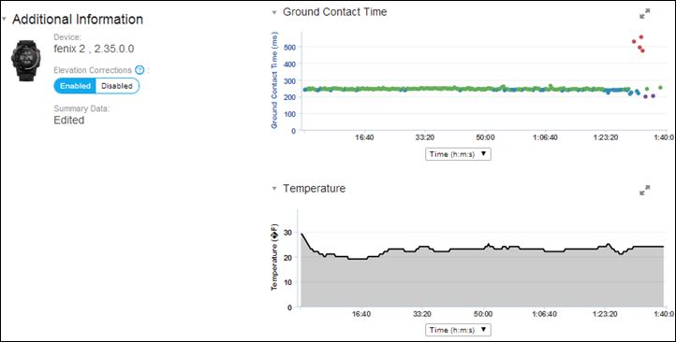Open Elevation Corrections help question mark
The height and width of the screenshot is (342, 676).
140,70
